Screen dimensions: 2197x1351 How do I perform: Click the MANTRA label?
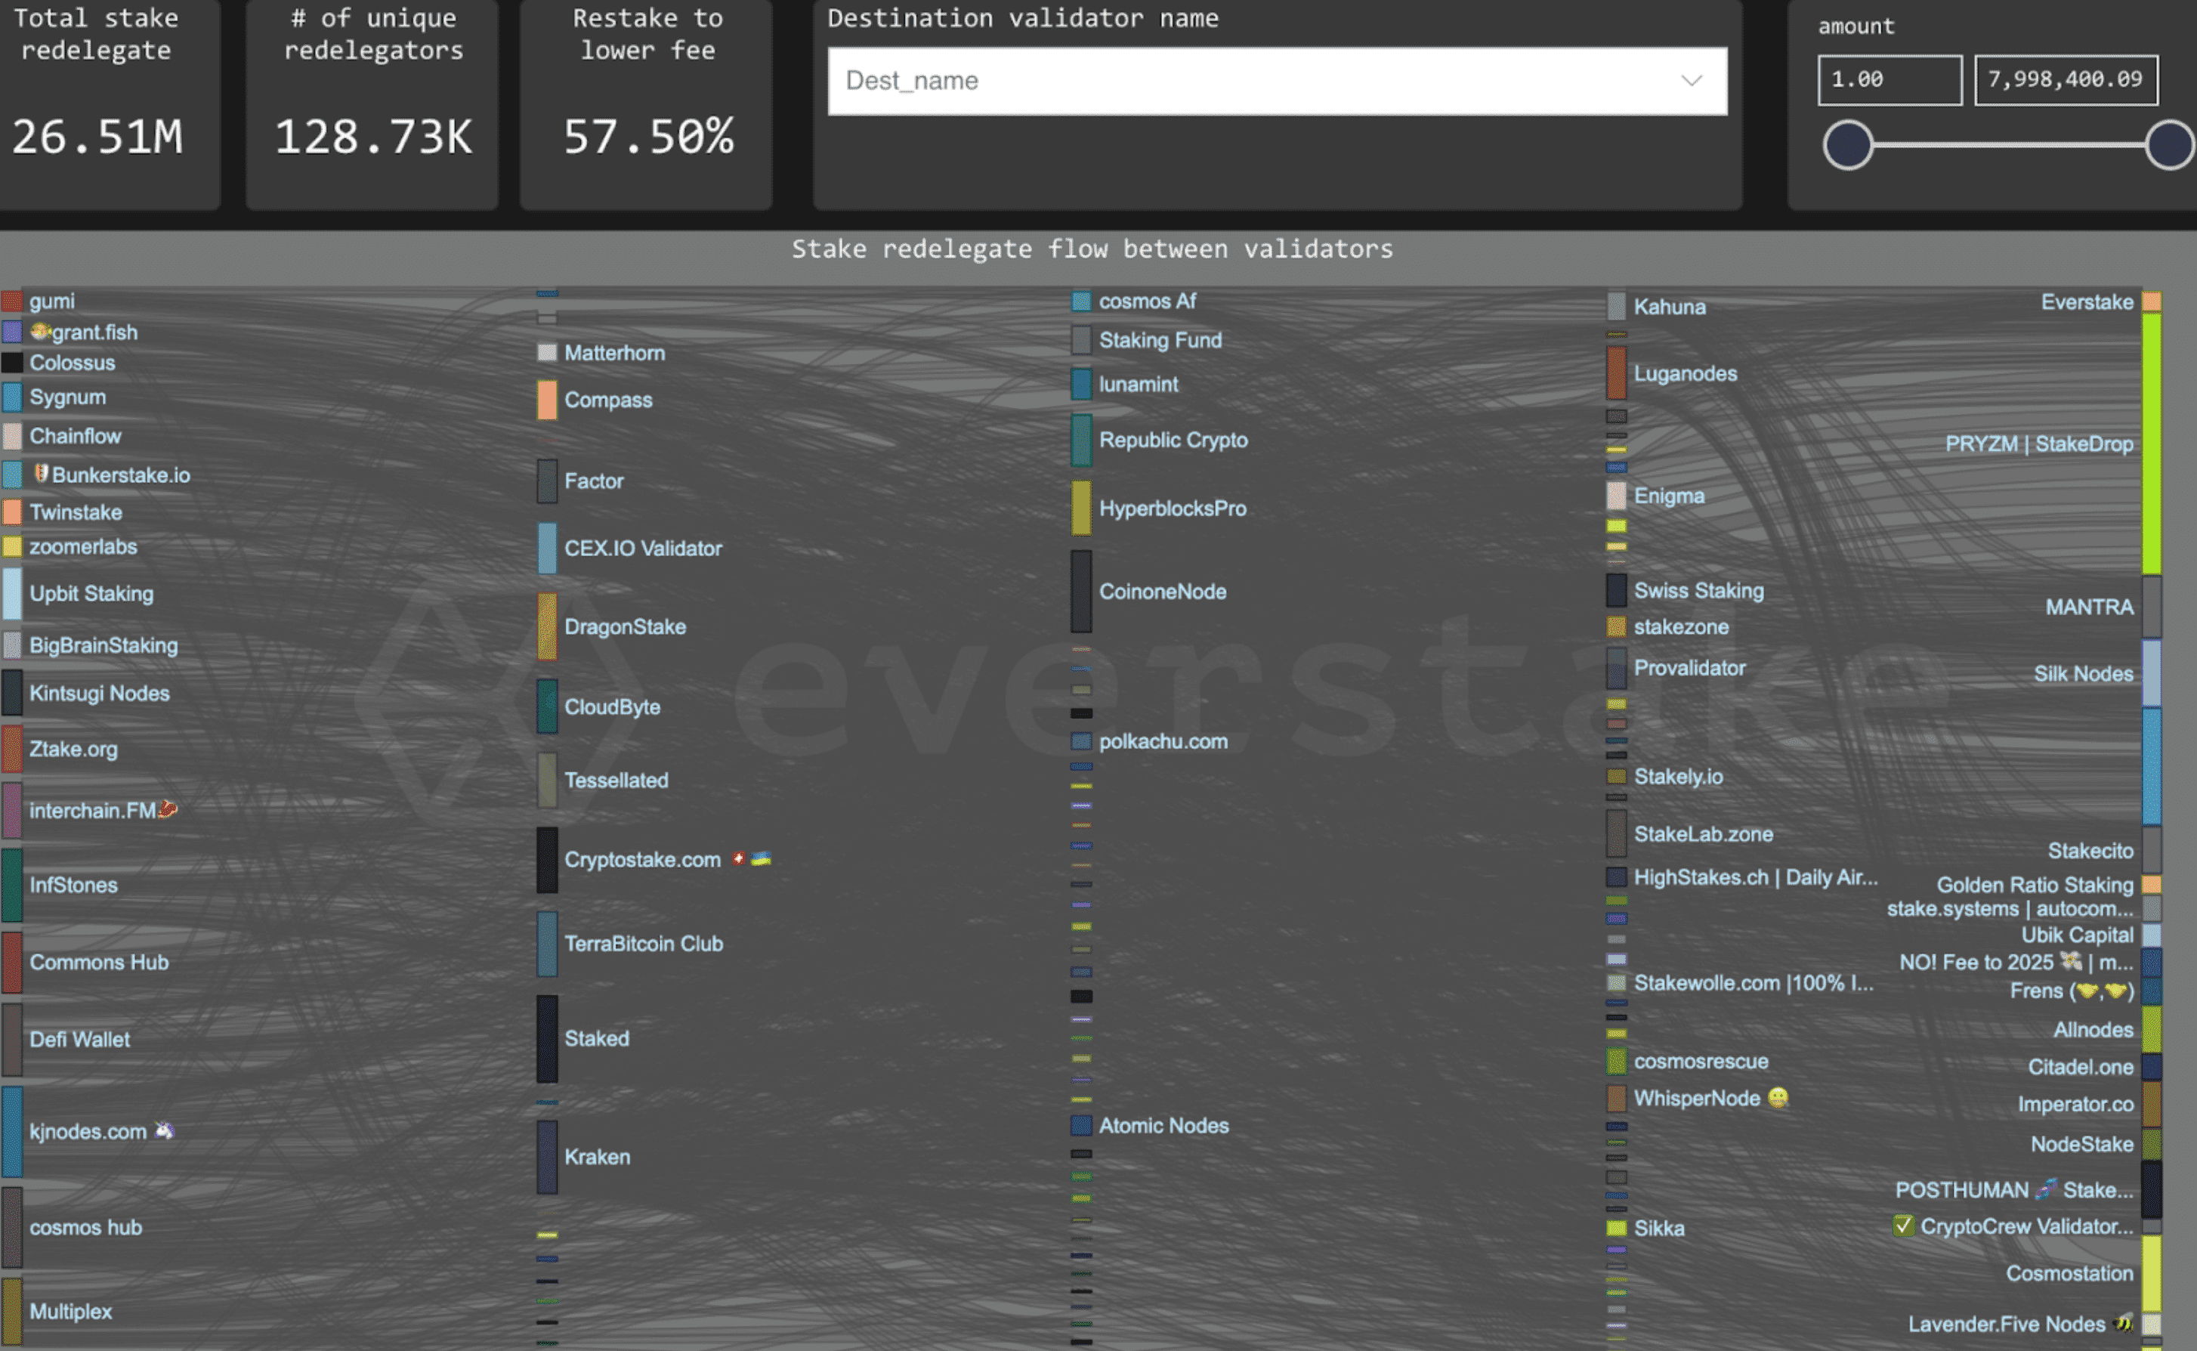[x=2090, y=607]
